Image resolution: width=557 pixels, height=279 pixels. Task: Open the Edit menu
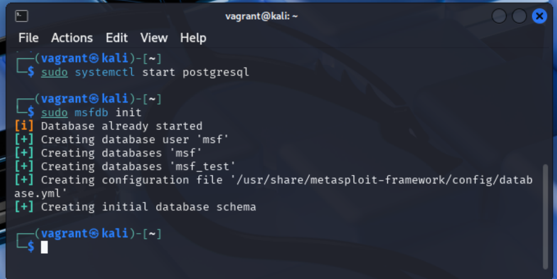[117, 38]
